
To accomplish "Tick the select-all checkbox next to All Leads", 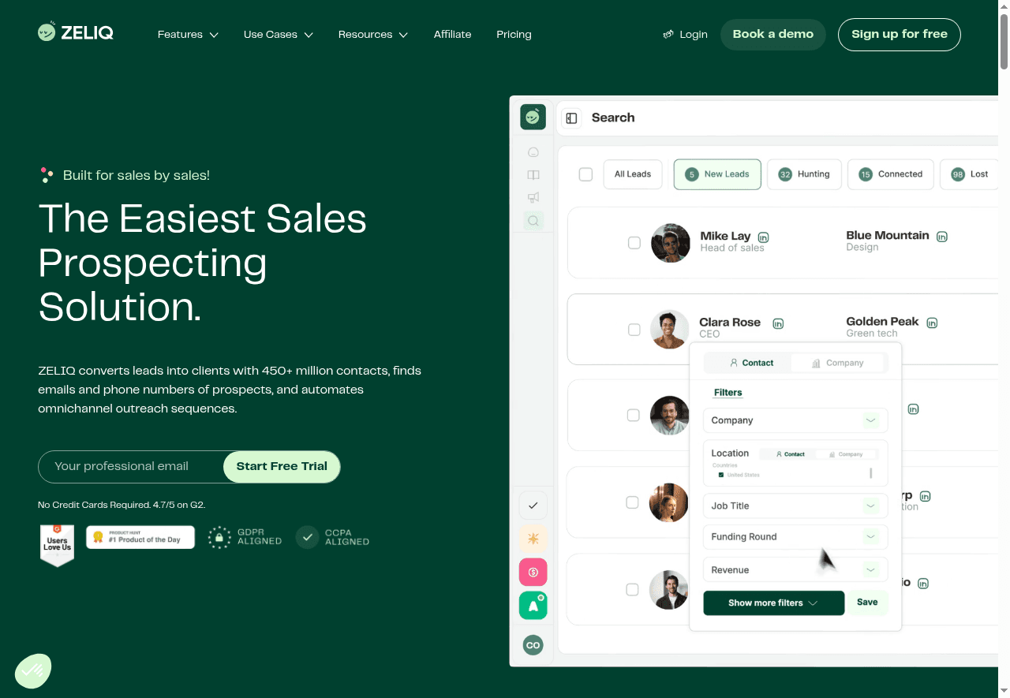I will (x=585, y=174).
